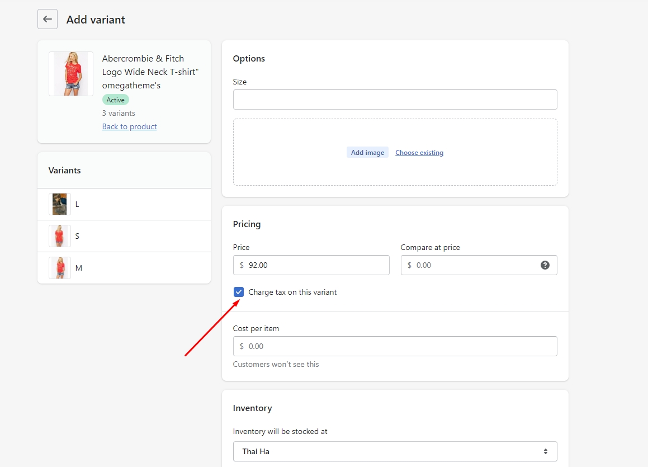Image resolution: width=648 pixels, height=467 pixels.
Task: Open the Thai Ha inventory location dropdown
Action: [395, 451]
